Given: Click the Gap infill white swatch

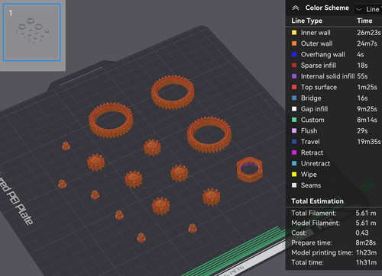Looking at the screenshot, I should tap(294, 109).
